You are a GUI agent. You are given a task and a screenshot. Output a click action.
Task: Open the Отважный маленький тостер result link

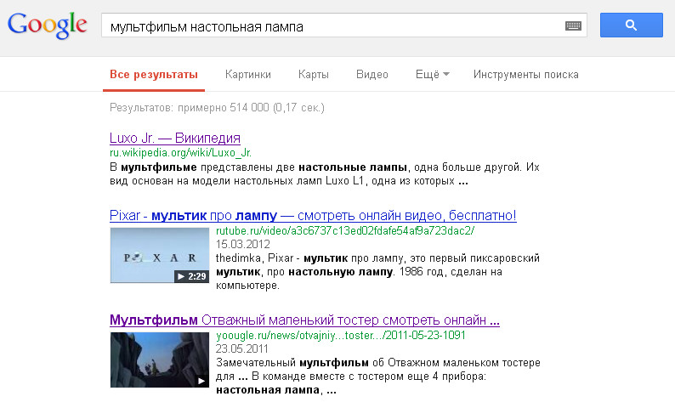coord(304,320)
